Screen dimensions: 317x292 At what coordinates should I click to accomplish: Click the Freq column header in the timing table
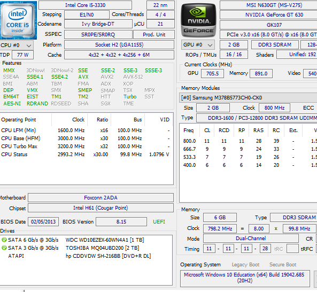(190, 130)
